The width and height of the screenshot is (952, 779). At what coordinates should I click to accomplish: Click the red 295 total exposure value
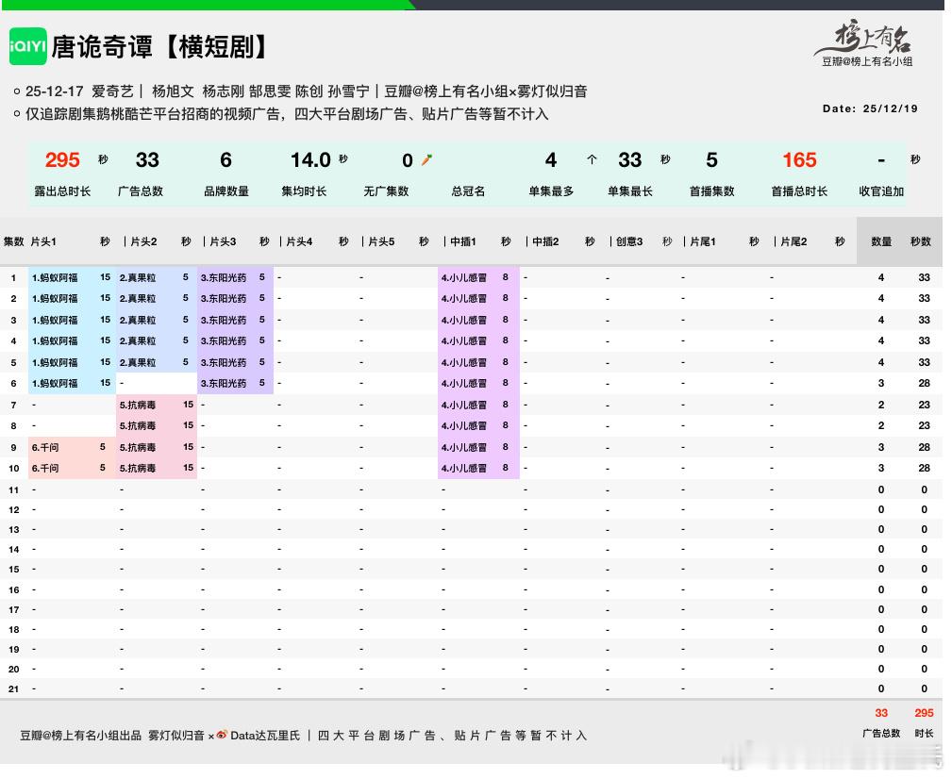pos(62,160)
